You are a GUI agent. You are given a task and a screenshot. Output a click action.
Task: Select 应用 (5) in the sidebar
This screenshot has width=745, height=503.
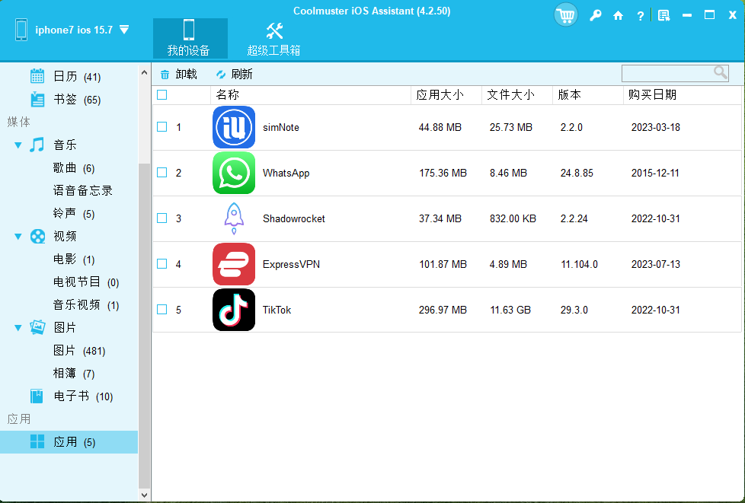pos(69,442)
